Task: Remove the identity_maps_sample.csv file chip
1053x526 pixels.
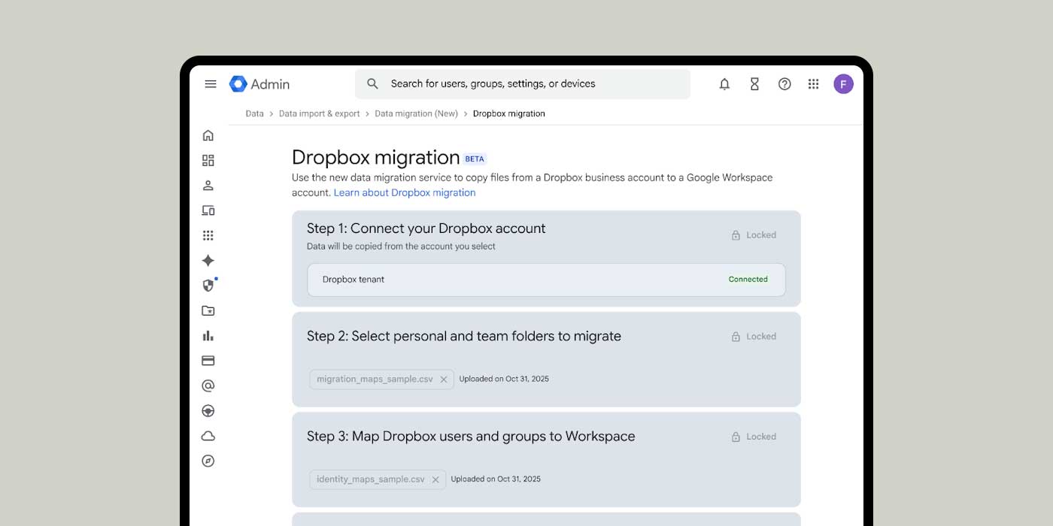Action: (x=436, y=479)
